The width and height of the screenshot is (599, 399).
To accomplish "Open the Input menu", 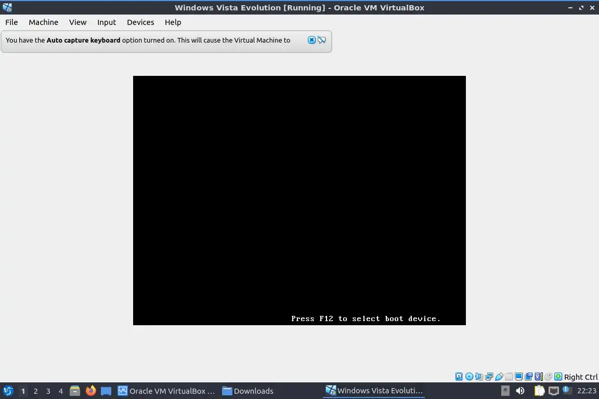I will (107, 22).
